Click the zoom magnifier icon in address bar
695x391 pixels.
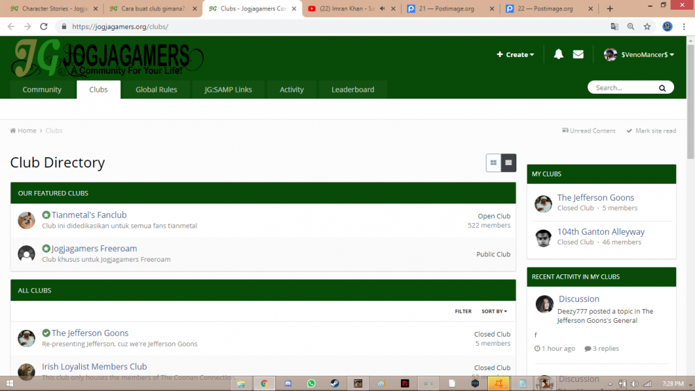point(631,26)
